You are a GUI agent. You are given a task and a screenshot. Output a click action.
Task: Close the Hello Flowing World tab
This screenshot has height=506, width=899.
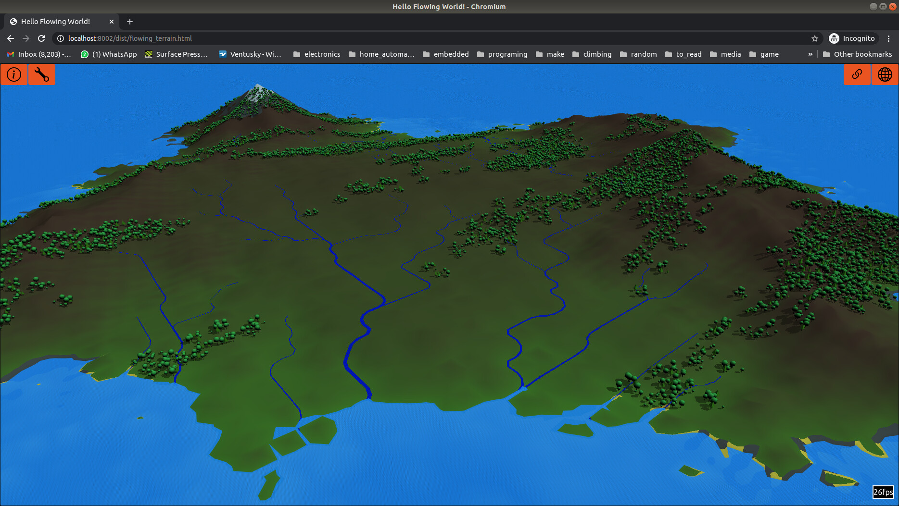pyautogui.click(x=112, y=22)
